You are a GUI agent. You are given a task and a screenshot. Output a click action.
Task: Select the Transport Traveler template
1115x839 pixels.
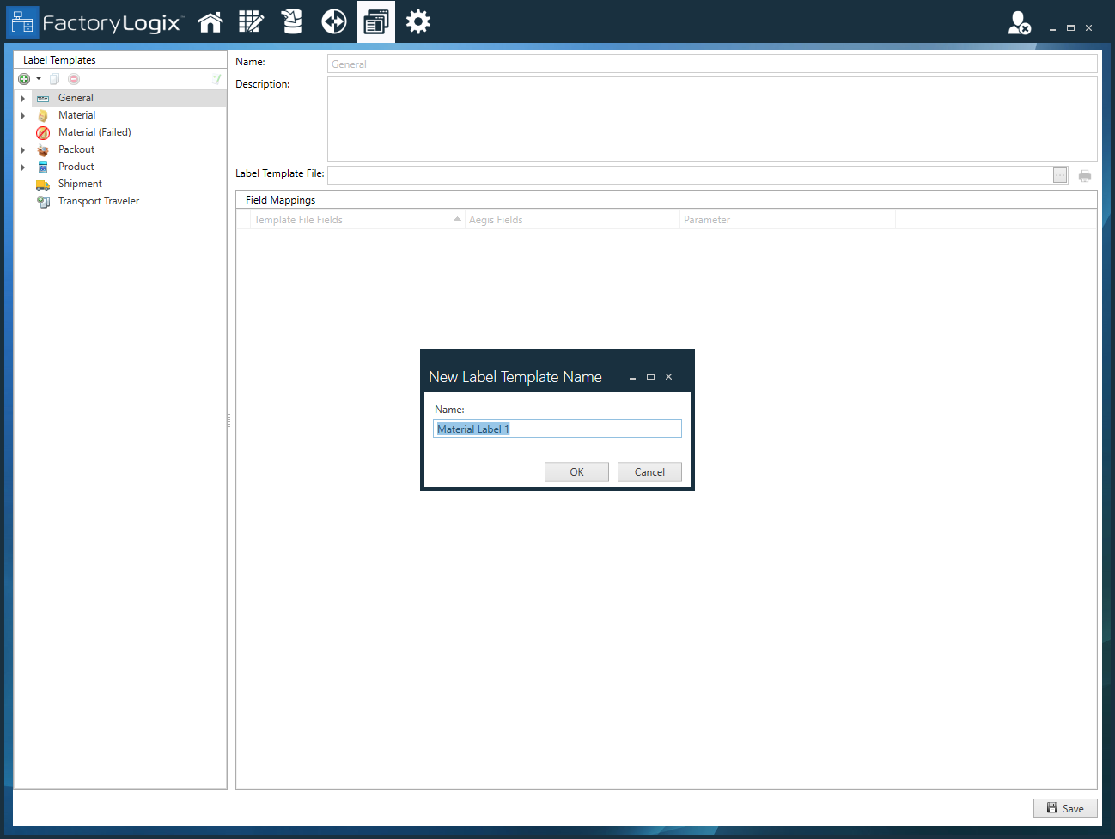(x=100, y=200)
